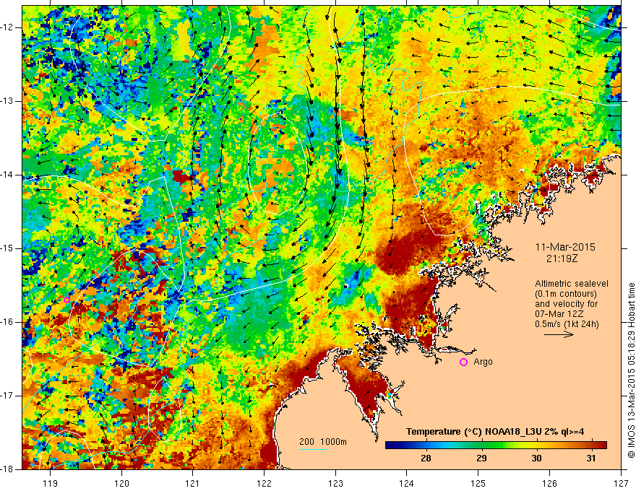Click the longitude axis label "122"

264,483
